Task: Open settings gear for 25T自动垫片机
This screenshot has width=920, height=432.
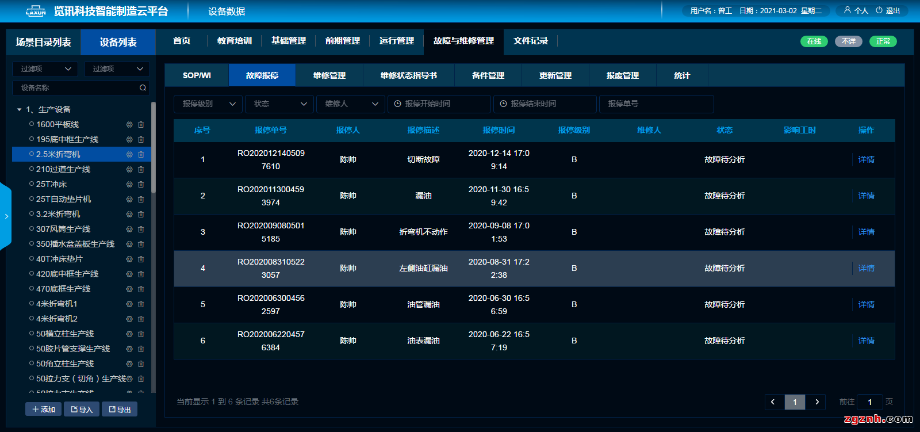Action: coord(129,199)
